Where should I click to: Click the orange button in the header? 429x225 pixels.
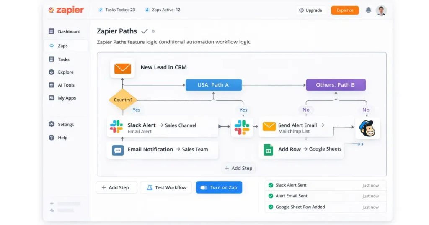tap(344, 10)
